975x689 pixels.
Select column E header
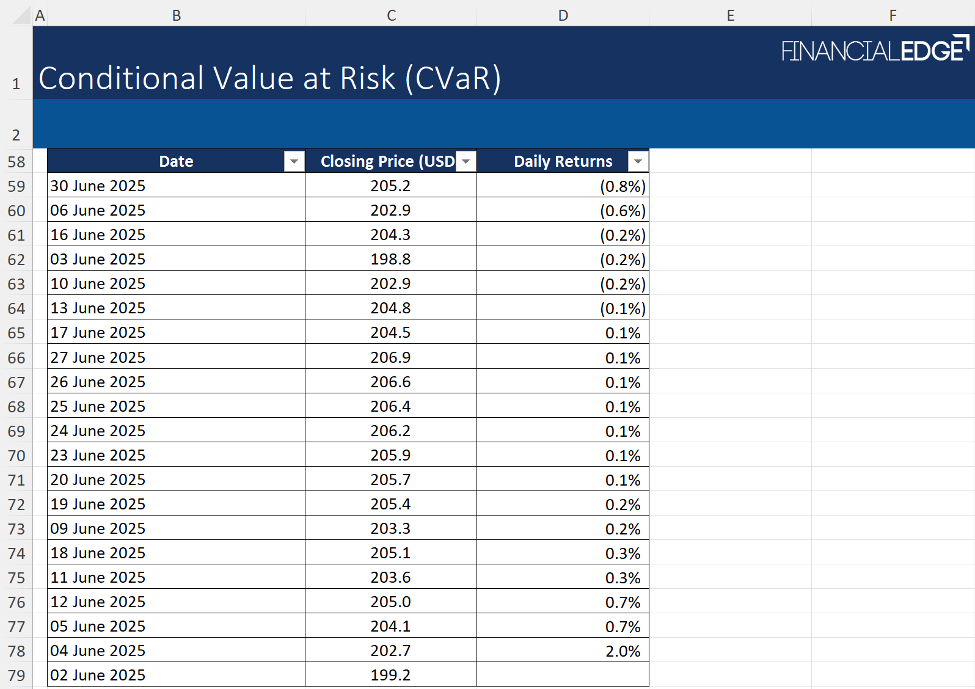(730, 15)
